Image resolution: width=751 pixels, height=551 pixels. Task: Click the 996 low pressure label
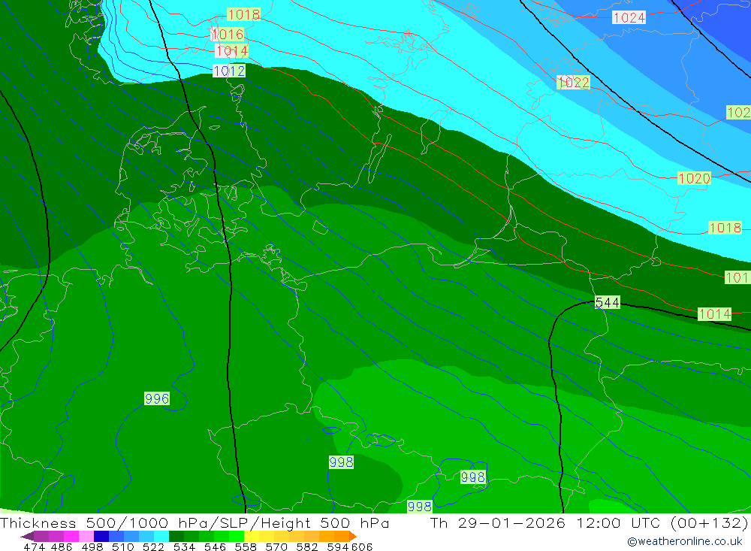[x=157, y=398]
